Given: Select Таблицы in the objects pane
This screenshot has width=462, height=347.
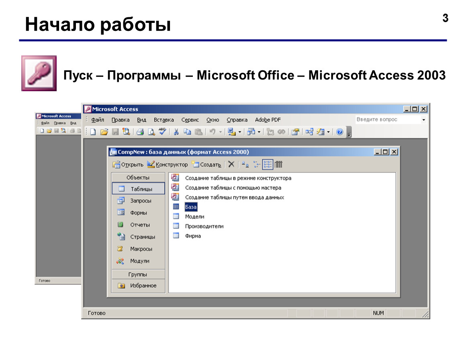Looking at the screenshot, I should click(138, 189).
